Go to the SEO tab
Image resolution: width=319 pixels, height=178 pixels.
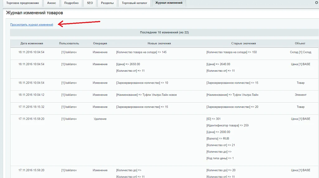coord(90,3)
